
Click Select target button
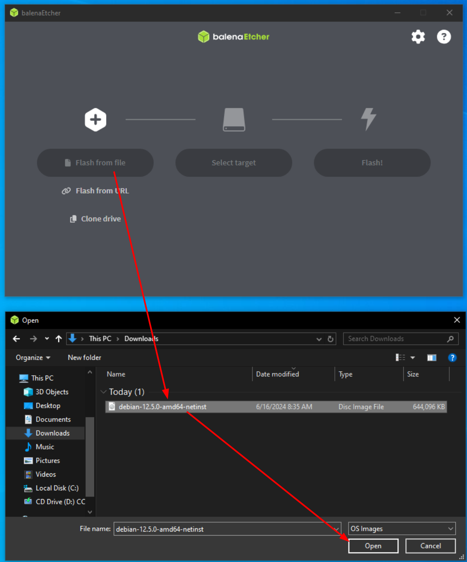[x=234, y=163]
